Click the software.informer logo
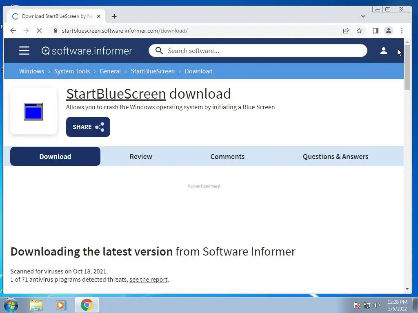 tap(87, 51)
